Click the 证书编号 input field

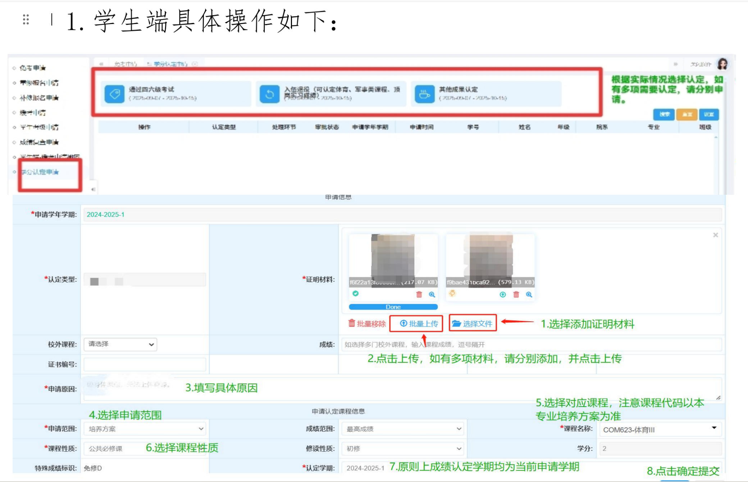(x=145, y=364)
